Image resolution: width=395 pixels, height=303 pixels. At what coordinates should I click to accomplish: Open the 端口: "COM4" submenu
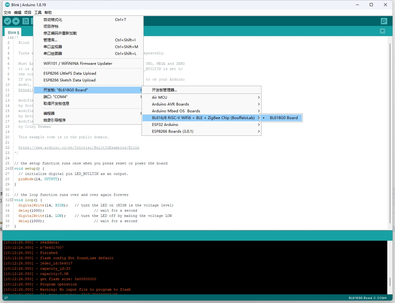pyautogui.click(x=88, y=97)
